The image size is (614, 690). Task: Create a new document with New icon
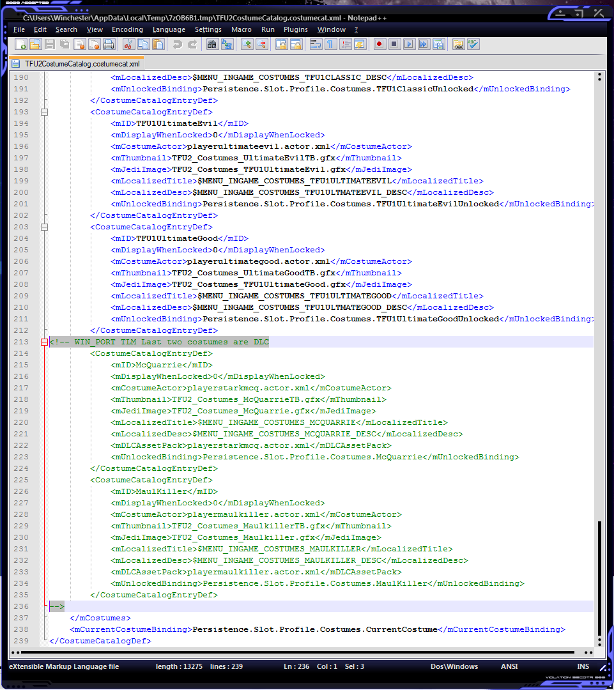pyautogui.click(x=20, y=44)
